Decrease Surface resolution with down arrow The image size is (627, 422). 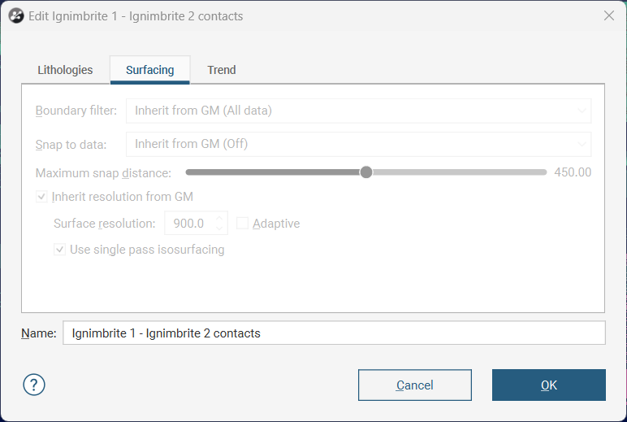tap(219, 228)
